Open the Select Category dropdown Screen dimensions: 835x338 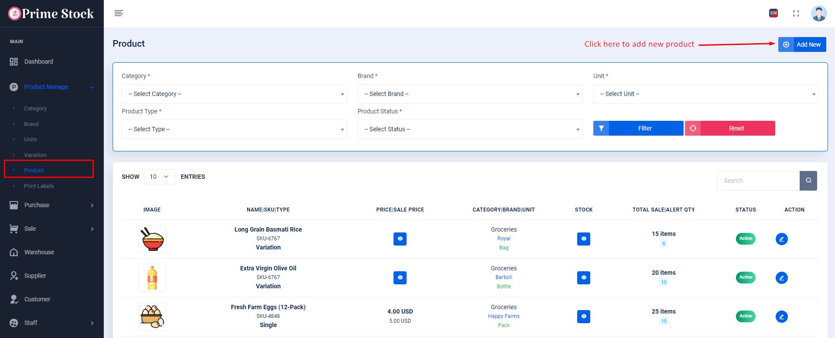[234, 94]
